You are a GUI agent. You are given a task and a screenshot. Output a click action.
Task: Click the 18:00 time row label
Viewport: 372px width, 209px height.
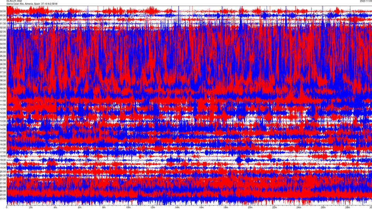point(3,156)
